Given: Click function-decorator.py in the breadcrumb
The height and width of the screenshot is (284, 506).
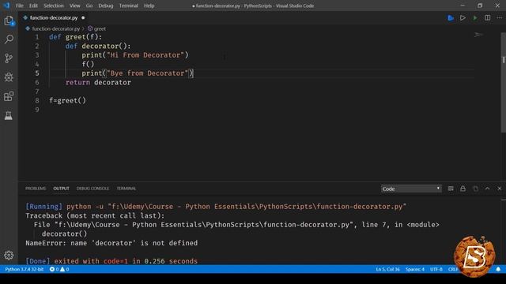Looking at the screenshot, I should (56, 28).
